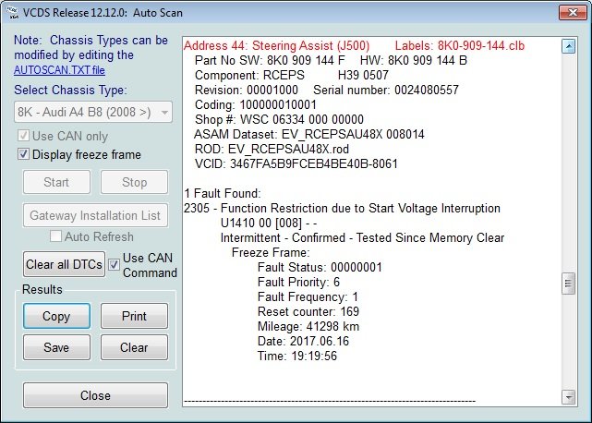The height and width of the screenshot is (423, 592).
Task: Click the 'Fault Frequency: 1' line
Action: 308,296
